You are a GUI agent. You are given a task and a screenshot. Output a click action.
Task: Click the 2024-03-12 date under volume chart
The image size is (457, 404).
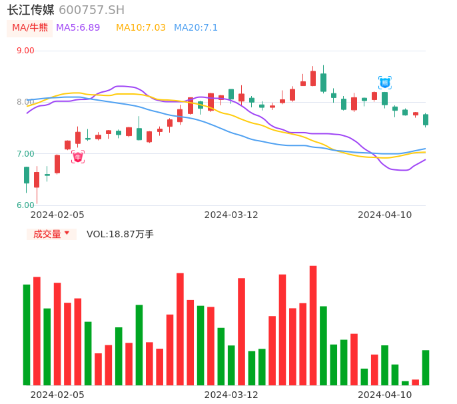point(231,395)
